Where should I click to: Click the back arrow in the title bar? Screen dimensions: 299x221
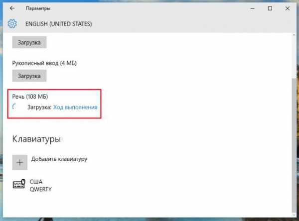pyautogui.click(x=12, y=8)
